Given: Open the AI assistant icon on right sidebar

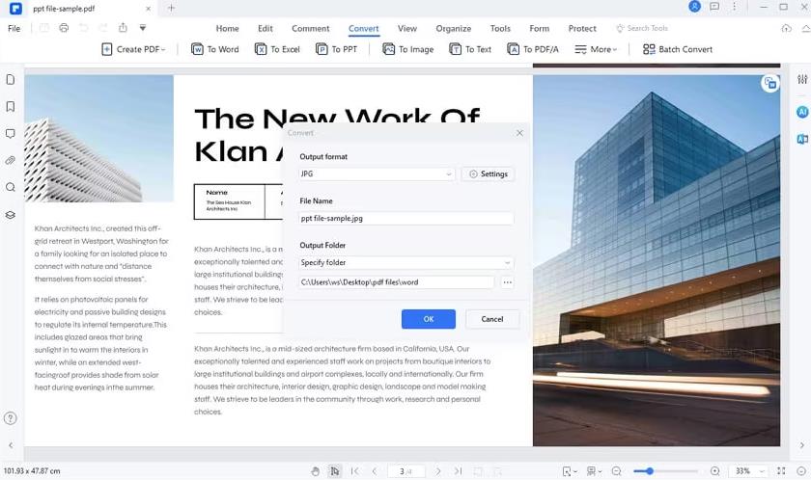Looking at the screenshot, I should (x=802, y=112).
